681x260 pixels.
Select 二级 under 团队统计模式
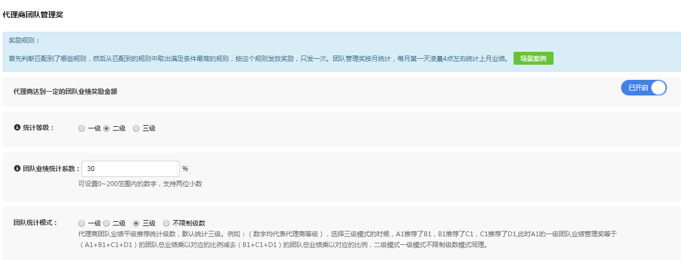(x=106, y=223)
